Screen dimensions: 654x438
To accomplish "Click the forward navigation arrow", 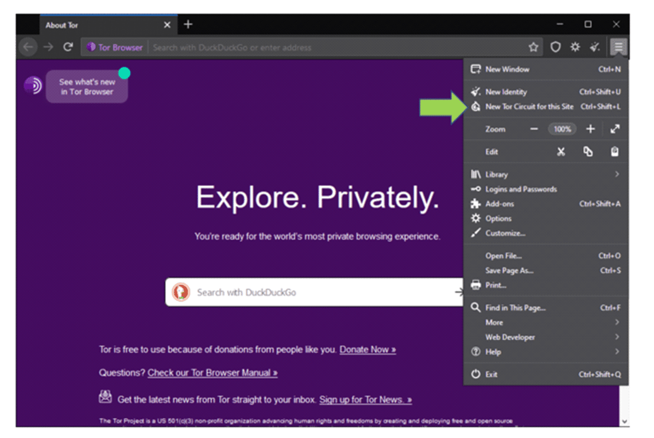I will coord(48,47).
